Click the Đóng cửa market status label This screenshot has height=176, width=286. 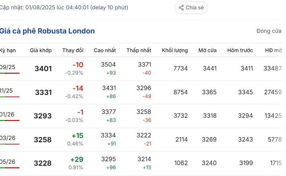tap(269, 31)
